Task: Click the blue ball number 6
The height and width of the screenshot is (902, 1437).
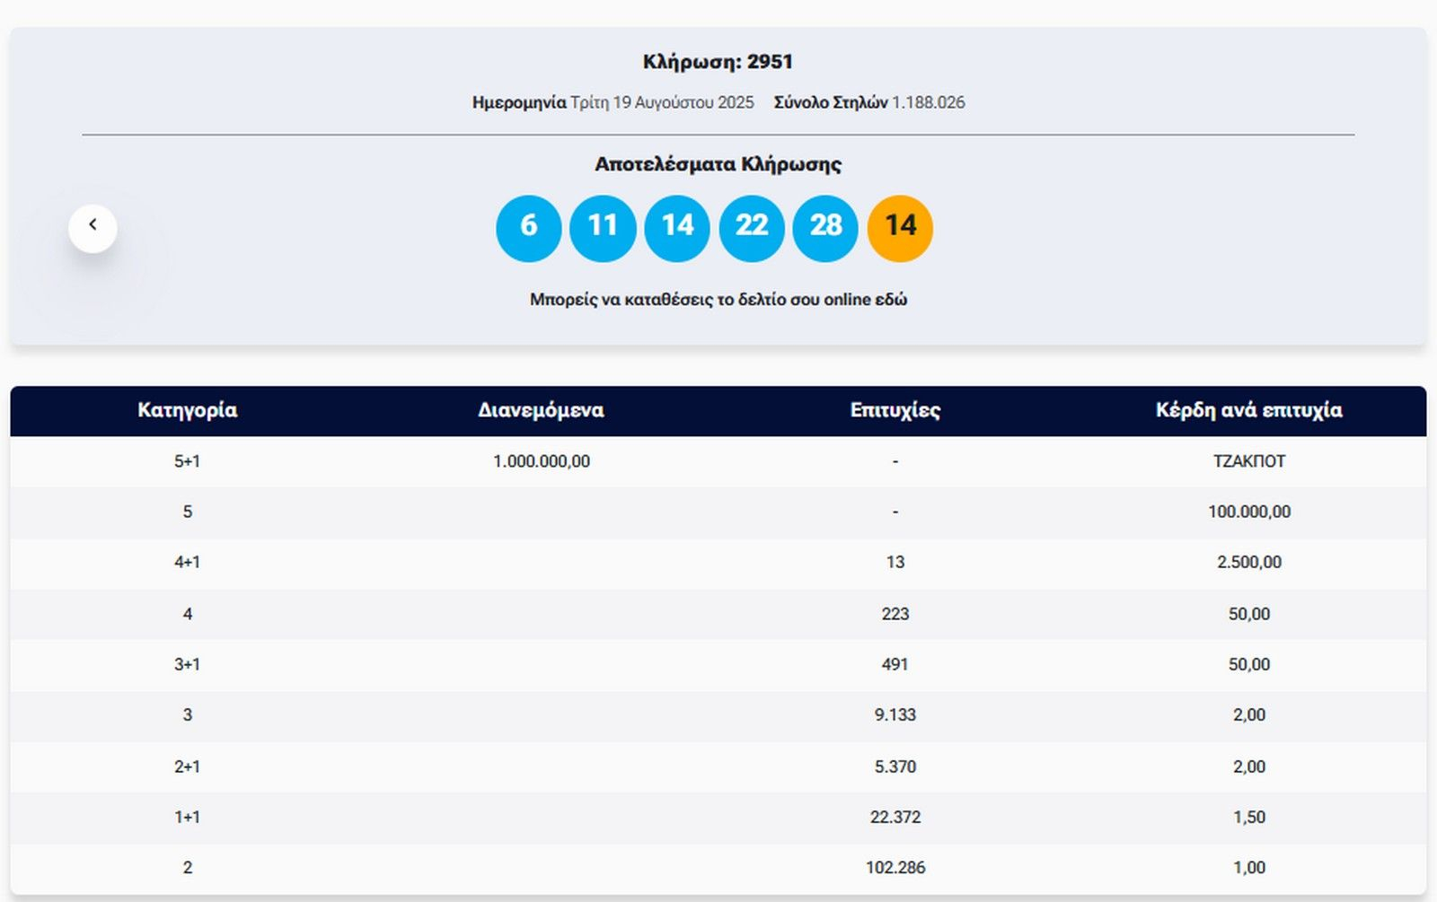Action: tap(528, 228)
